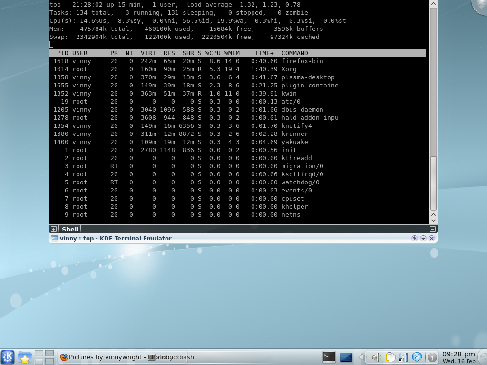The image size is (487, 365).
Task: Click the plasma-desktop process name
Action: (308, 77)
